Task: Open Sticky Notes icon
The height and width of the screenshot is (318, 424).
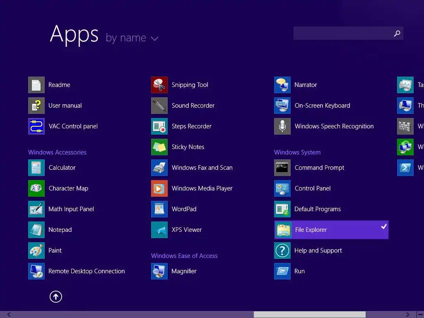Action: [159, 147]
